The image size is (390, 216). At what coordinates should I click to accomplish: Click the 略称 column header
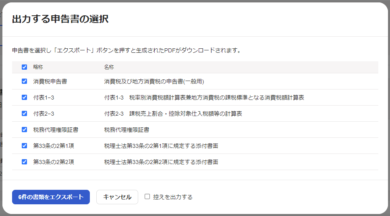(x=38, y=67)
